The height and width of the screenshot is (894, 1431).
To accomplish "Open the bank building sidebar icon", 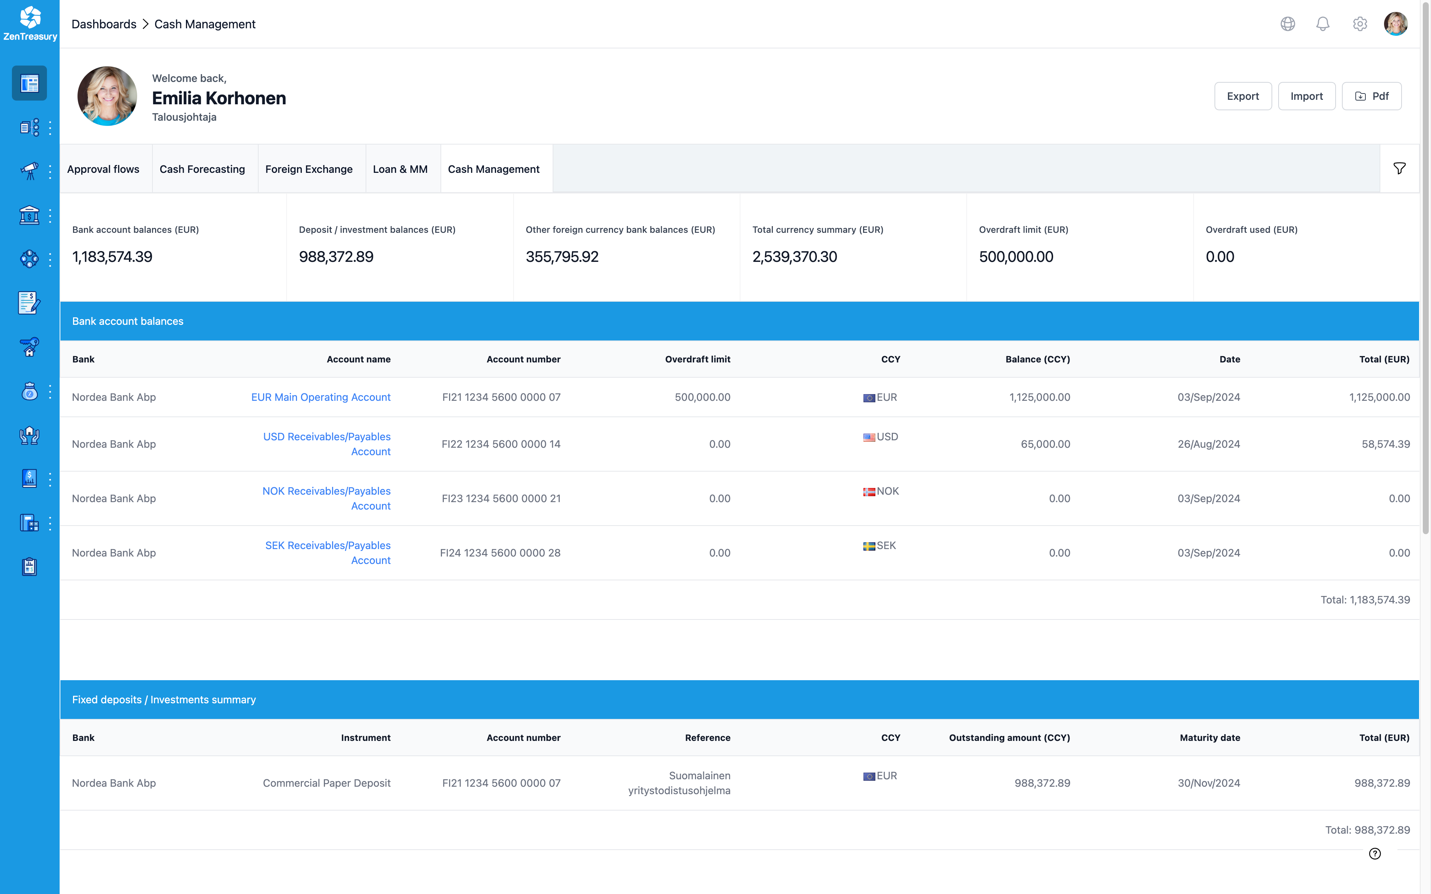I will [x=29, y=215].
